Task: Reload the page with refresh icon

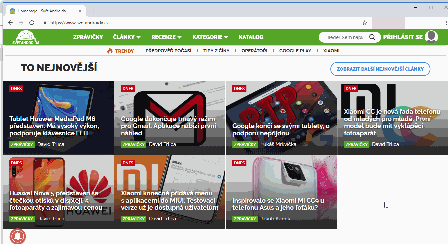Action: point(32,23)
